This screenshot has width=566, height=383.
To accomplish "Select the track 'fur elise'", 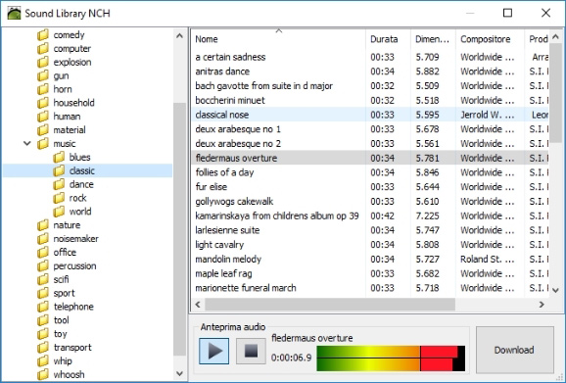I will tap(212, 187).
